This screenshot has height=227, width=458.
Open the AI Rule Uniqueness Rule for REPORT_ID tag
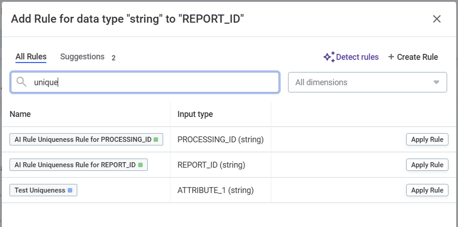point(75,165)
